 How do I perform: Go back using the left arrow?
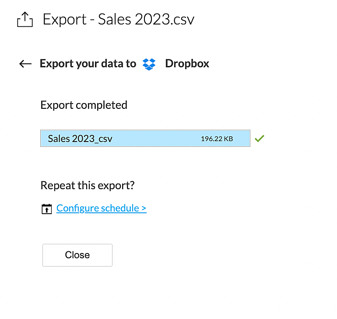[25, 64]
